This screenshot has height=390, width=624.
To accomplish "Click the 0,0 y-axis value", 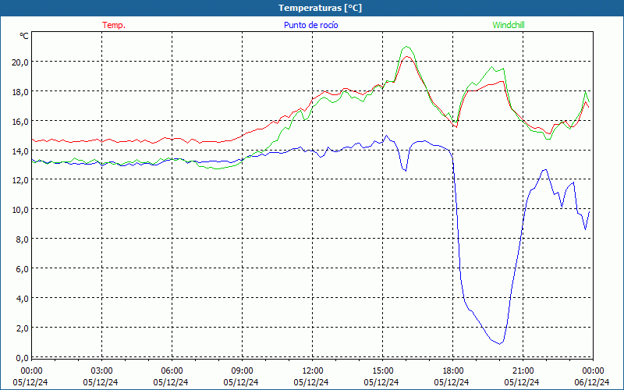I will [x=23, y=358].
